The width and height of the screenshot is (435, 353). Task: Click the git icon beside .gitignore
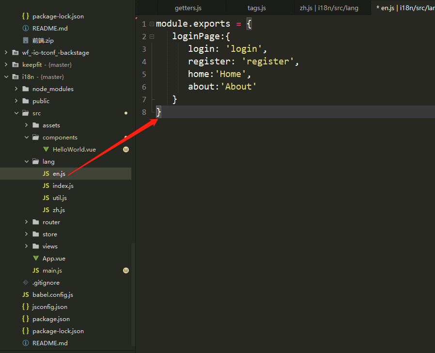click(26, 283)
